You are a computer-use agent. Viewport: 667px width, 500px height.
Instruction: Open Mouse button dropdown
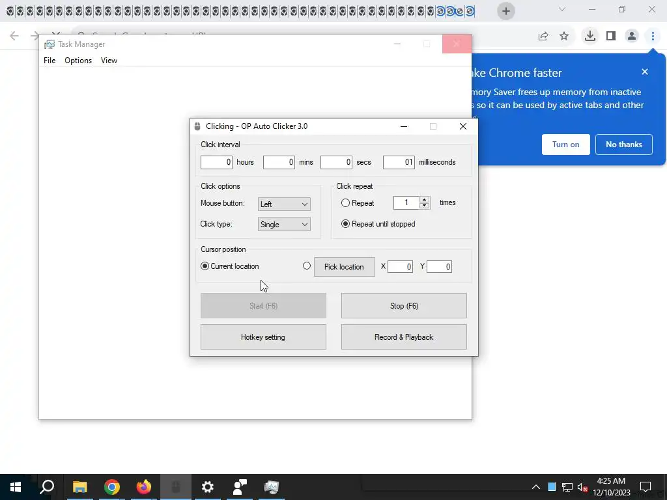(x=284, y=204)
